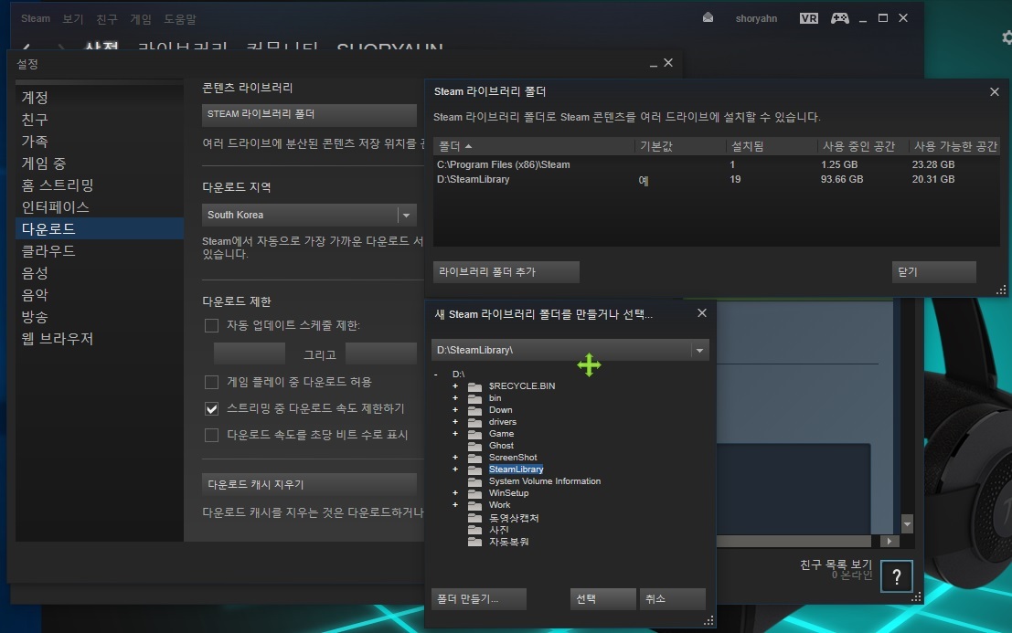Select the Down folder

[500, 410]
